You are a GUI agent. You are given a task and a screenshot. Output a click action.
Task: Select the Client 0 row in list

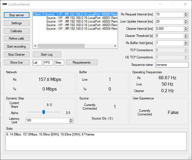coord(74,14)
